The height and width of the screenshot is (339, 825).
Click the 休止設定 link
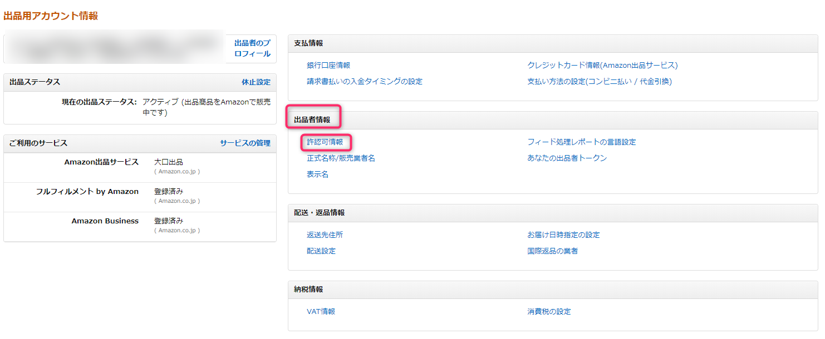click(x=256, y=82)
